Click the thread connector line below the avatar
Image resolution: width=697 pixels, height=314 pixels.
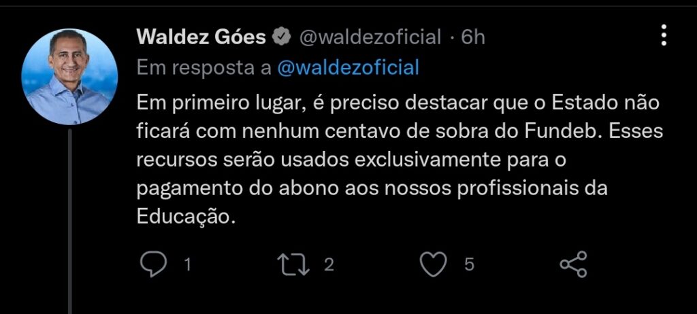pyautogui.click(x=70, y=221)
